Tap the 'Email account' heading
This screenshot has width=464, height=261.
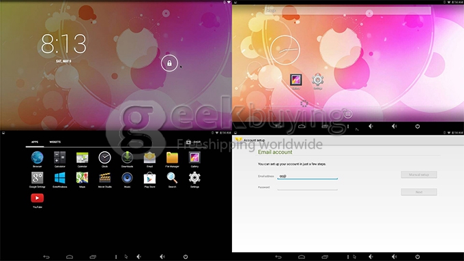coord(275,152)
